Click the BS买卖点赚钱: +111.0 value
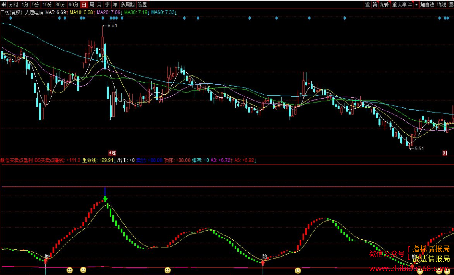The height and width of the screenshot is (275, 454). tap(57, 160)
